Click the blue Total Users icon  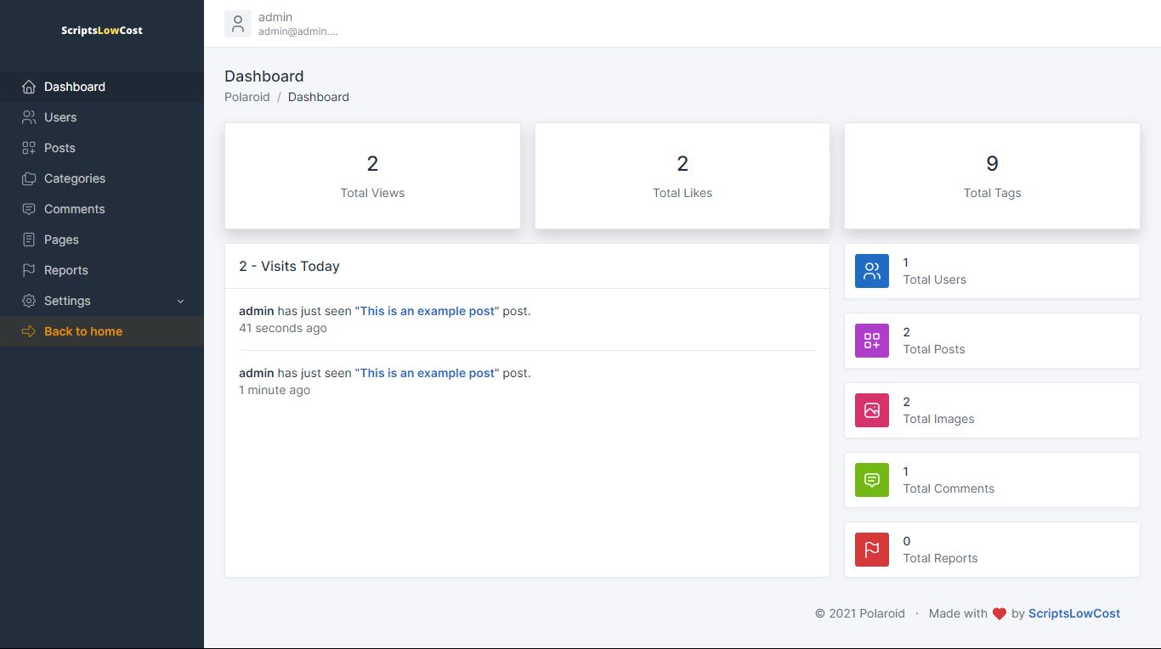click(x=871, y=271)
